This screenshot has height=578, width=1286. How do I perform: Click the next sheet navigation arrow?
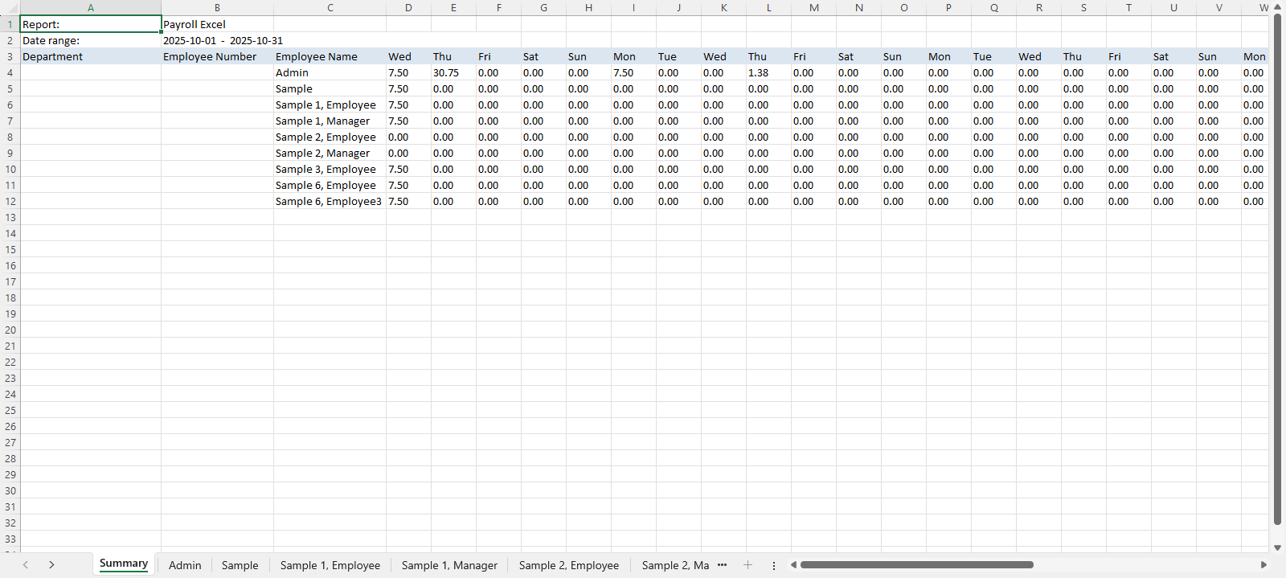click(51, 565)
